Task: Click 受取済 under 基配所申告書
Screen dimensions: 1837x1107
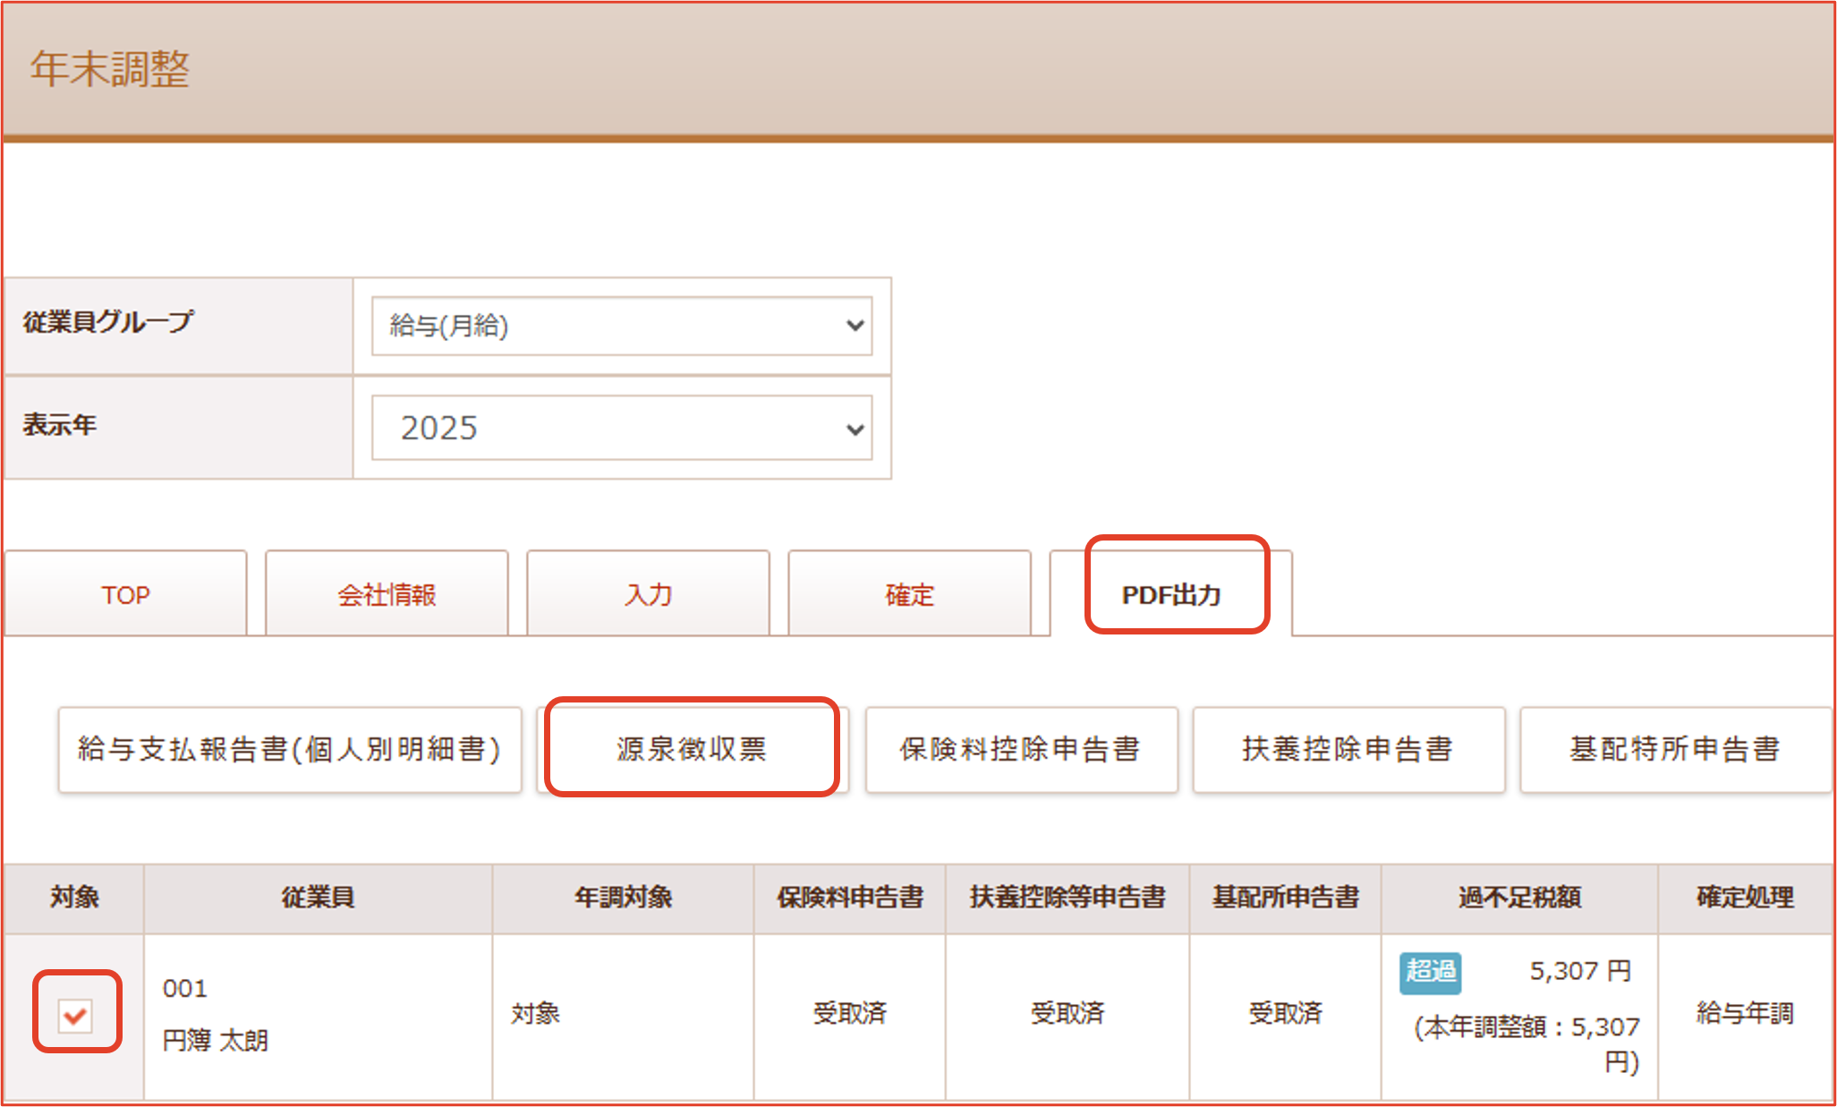Action: (x=1285, y=1013)
